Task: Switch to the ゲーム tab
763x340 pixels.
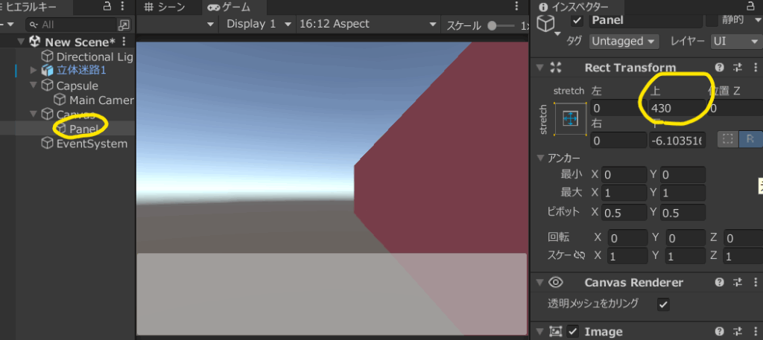Action: (x=229, y=7)
